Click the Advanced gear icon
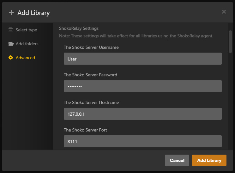 coord(11,57)
